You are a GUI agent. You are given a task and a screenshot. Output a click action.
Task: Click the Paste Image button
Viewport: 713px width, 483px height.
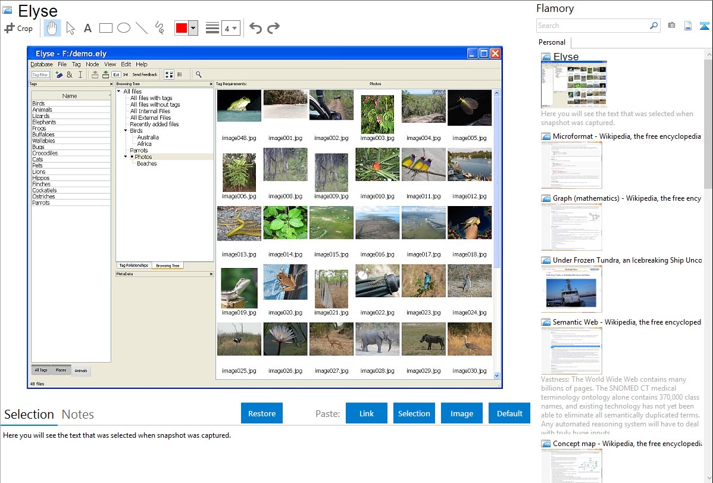click(x=462, y=413)
